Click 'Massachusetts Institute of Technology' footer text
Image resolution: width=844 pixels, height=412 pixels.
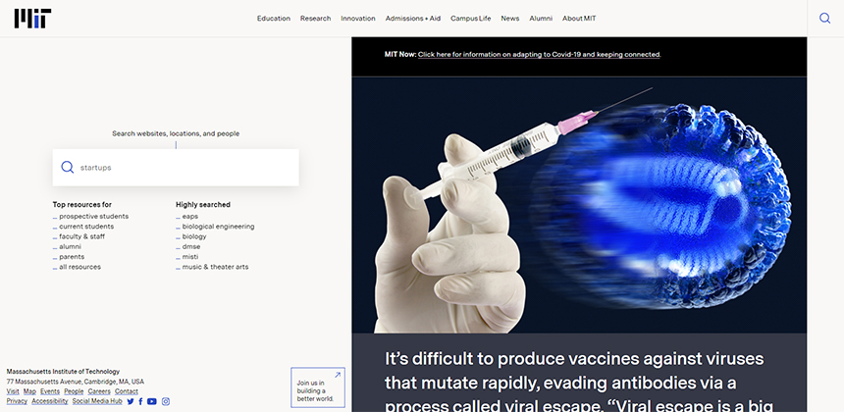pyautogui.click(x=63, y=372)
